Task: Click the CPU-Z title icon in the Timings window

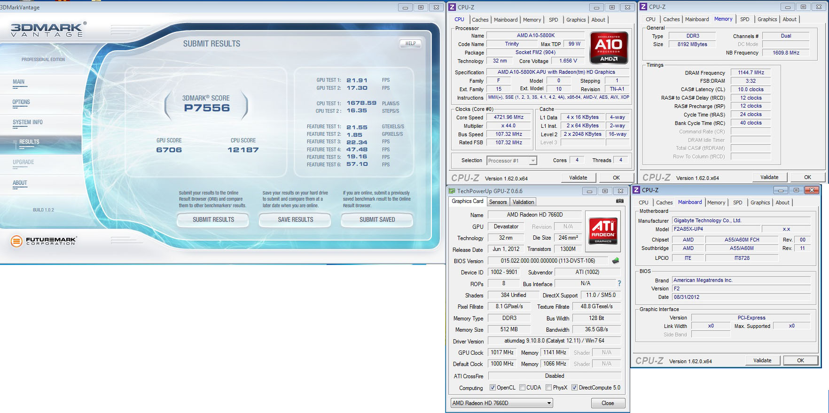Action: [x=643, y=7]
